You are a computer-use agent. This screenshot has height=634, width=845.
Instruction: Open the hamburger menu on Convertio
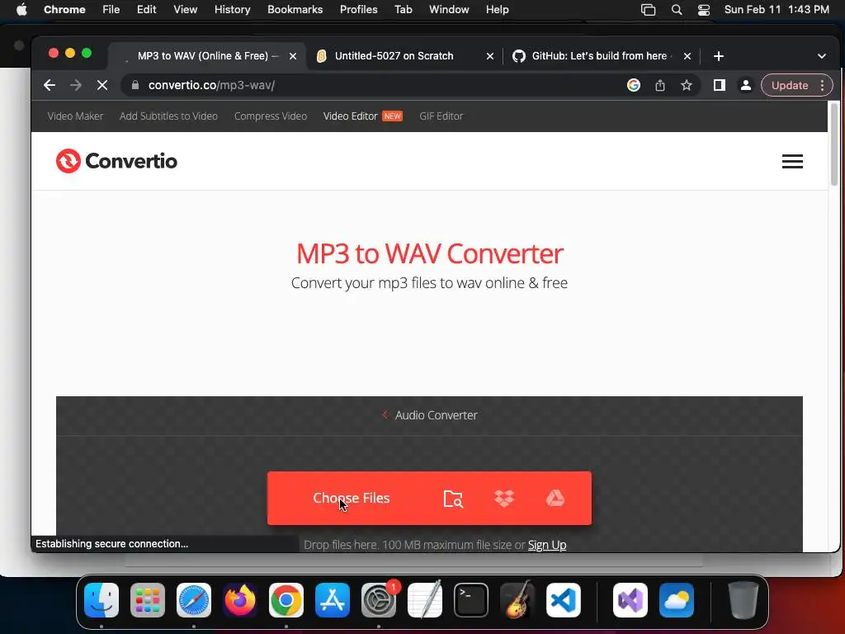[792, 161]
